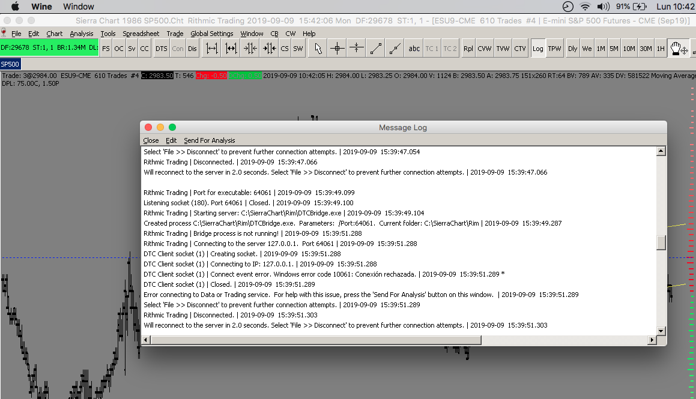The height and width of the screenshot is (399, 696).
Task: Toggle the Log message window button
Action: click(537, 49)
